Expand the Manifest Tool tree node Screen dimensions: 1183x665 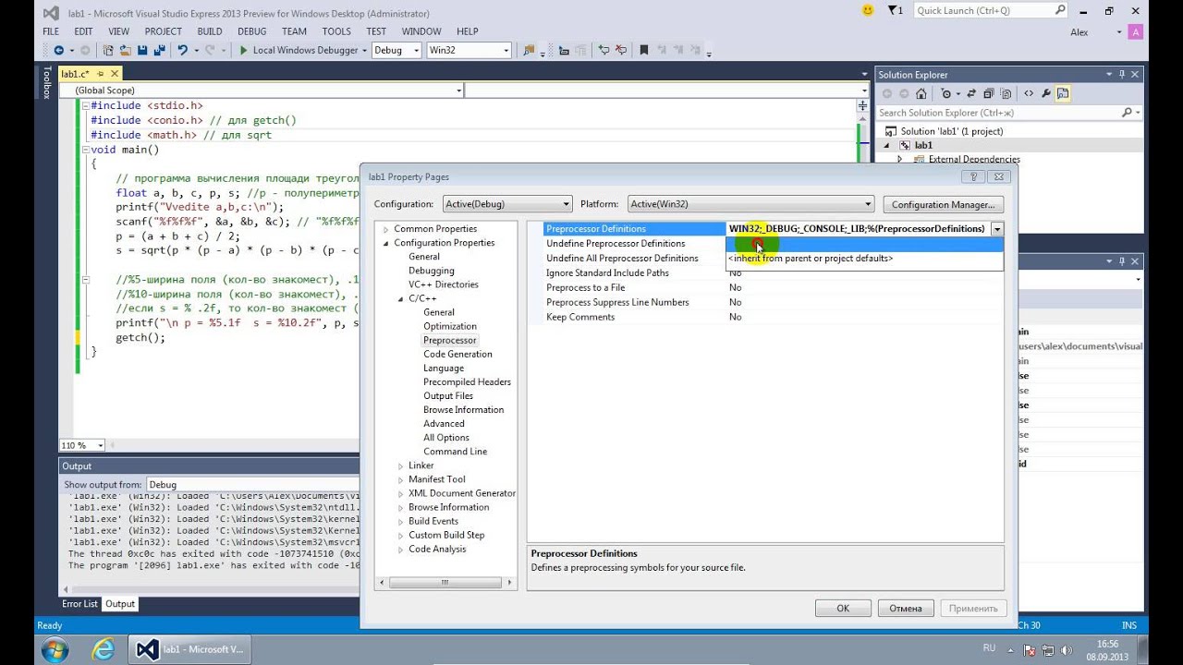[401, 479]
